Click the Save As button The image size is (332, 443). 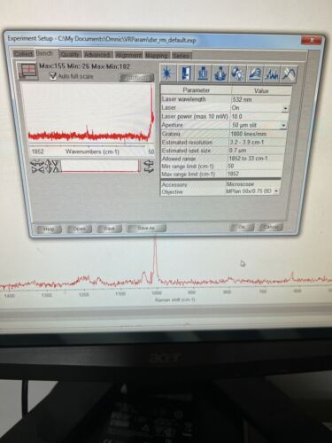pyautogui.click(x=146, y=228)
